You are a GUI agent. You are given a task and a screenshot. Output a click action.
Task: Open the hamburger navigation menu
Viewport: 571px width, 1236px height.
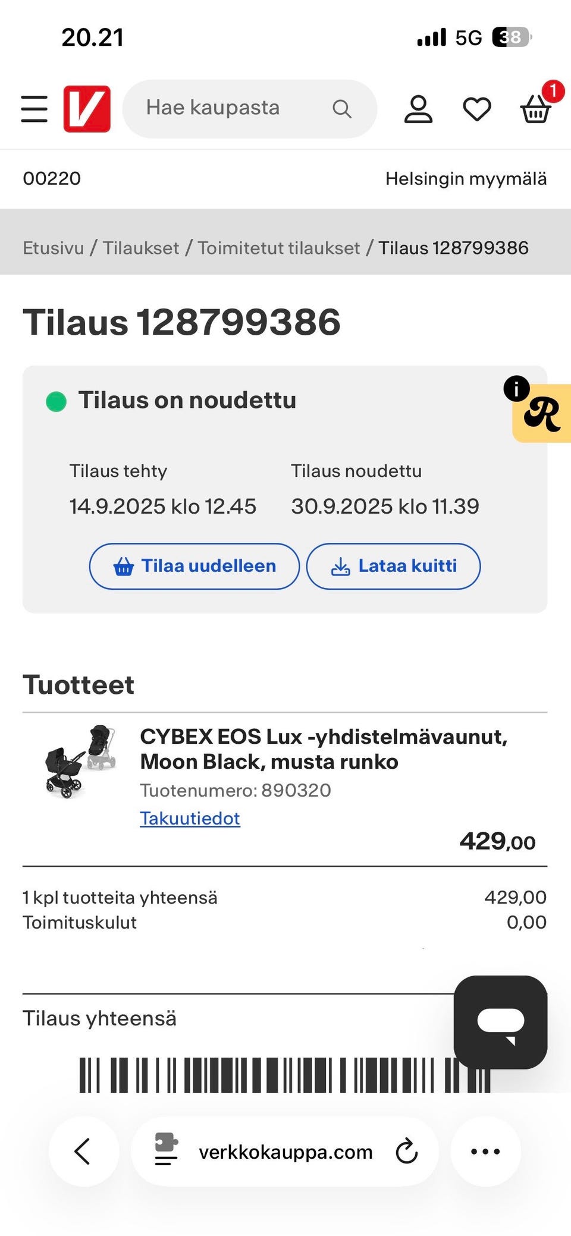[34, 109]
